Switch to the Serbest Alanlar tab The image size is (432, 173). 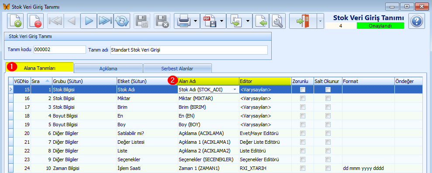177,68
